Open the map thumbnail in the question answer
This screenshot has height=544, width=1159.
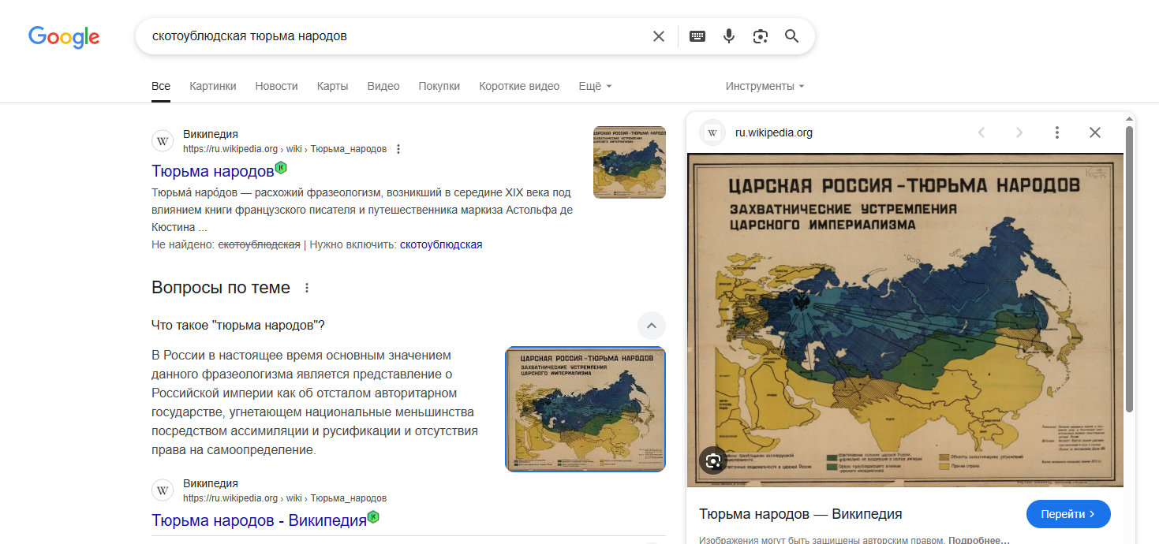585,409
